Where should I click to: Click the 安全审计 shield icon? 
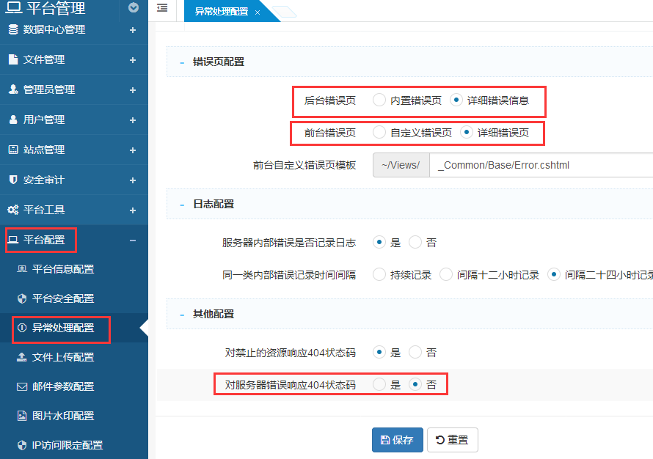click(12, 180)
